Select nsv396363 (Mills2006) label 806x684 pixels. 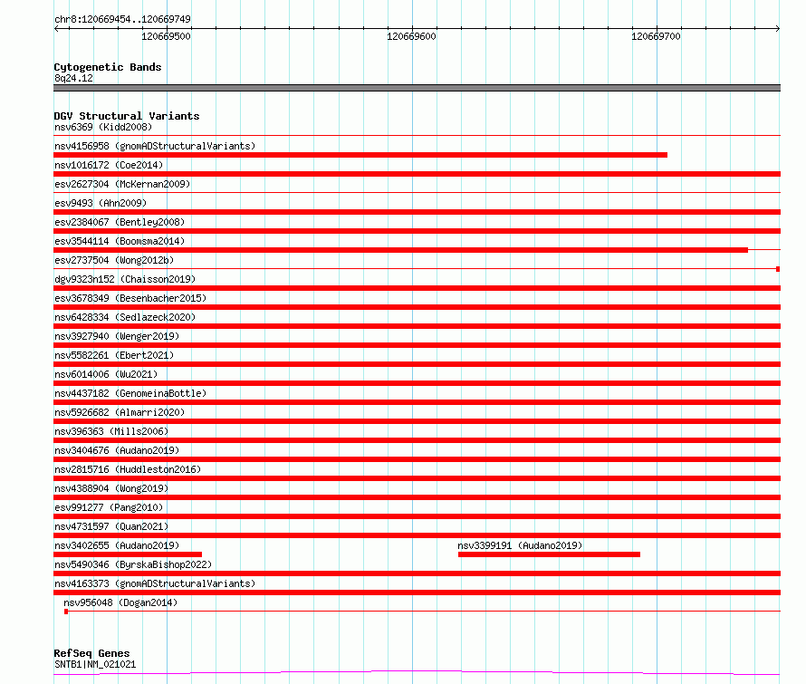pos(111,431)
